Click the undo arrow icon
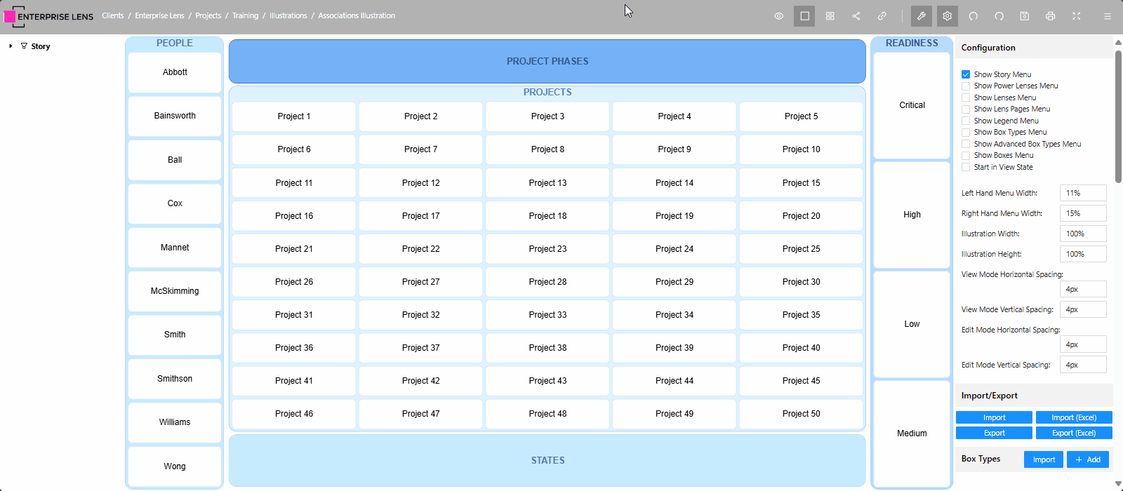 pyautogui.click(x=974, y=16)
